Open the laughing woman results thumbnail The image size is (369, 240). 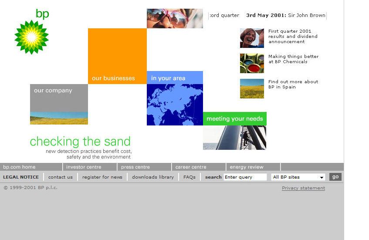pos(252,38)
